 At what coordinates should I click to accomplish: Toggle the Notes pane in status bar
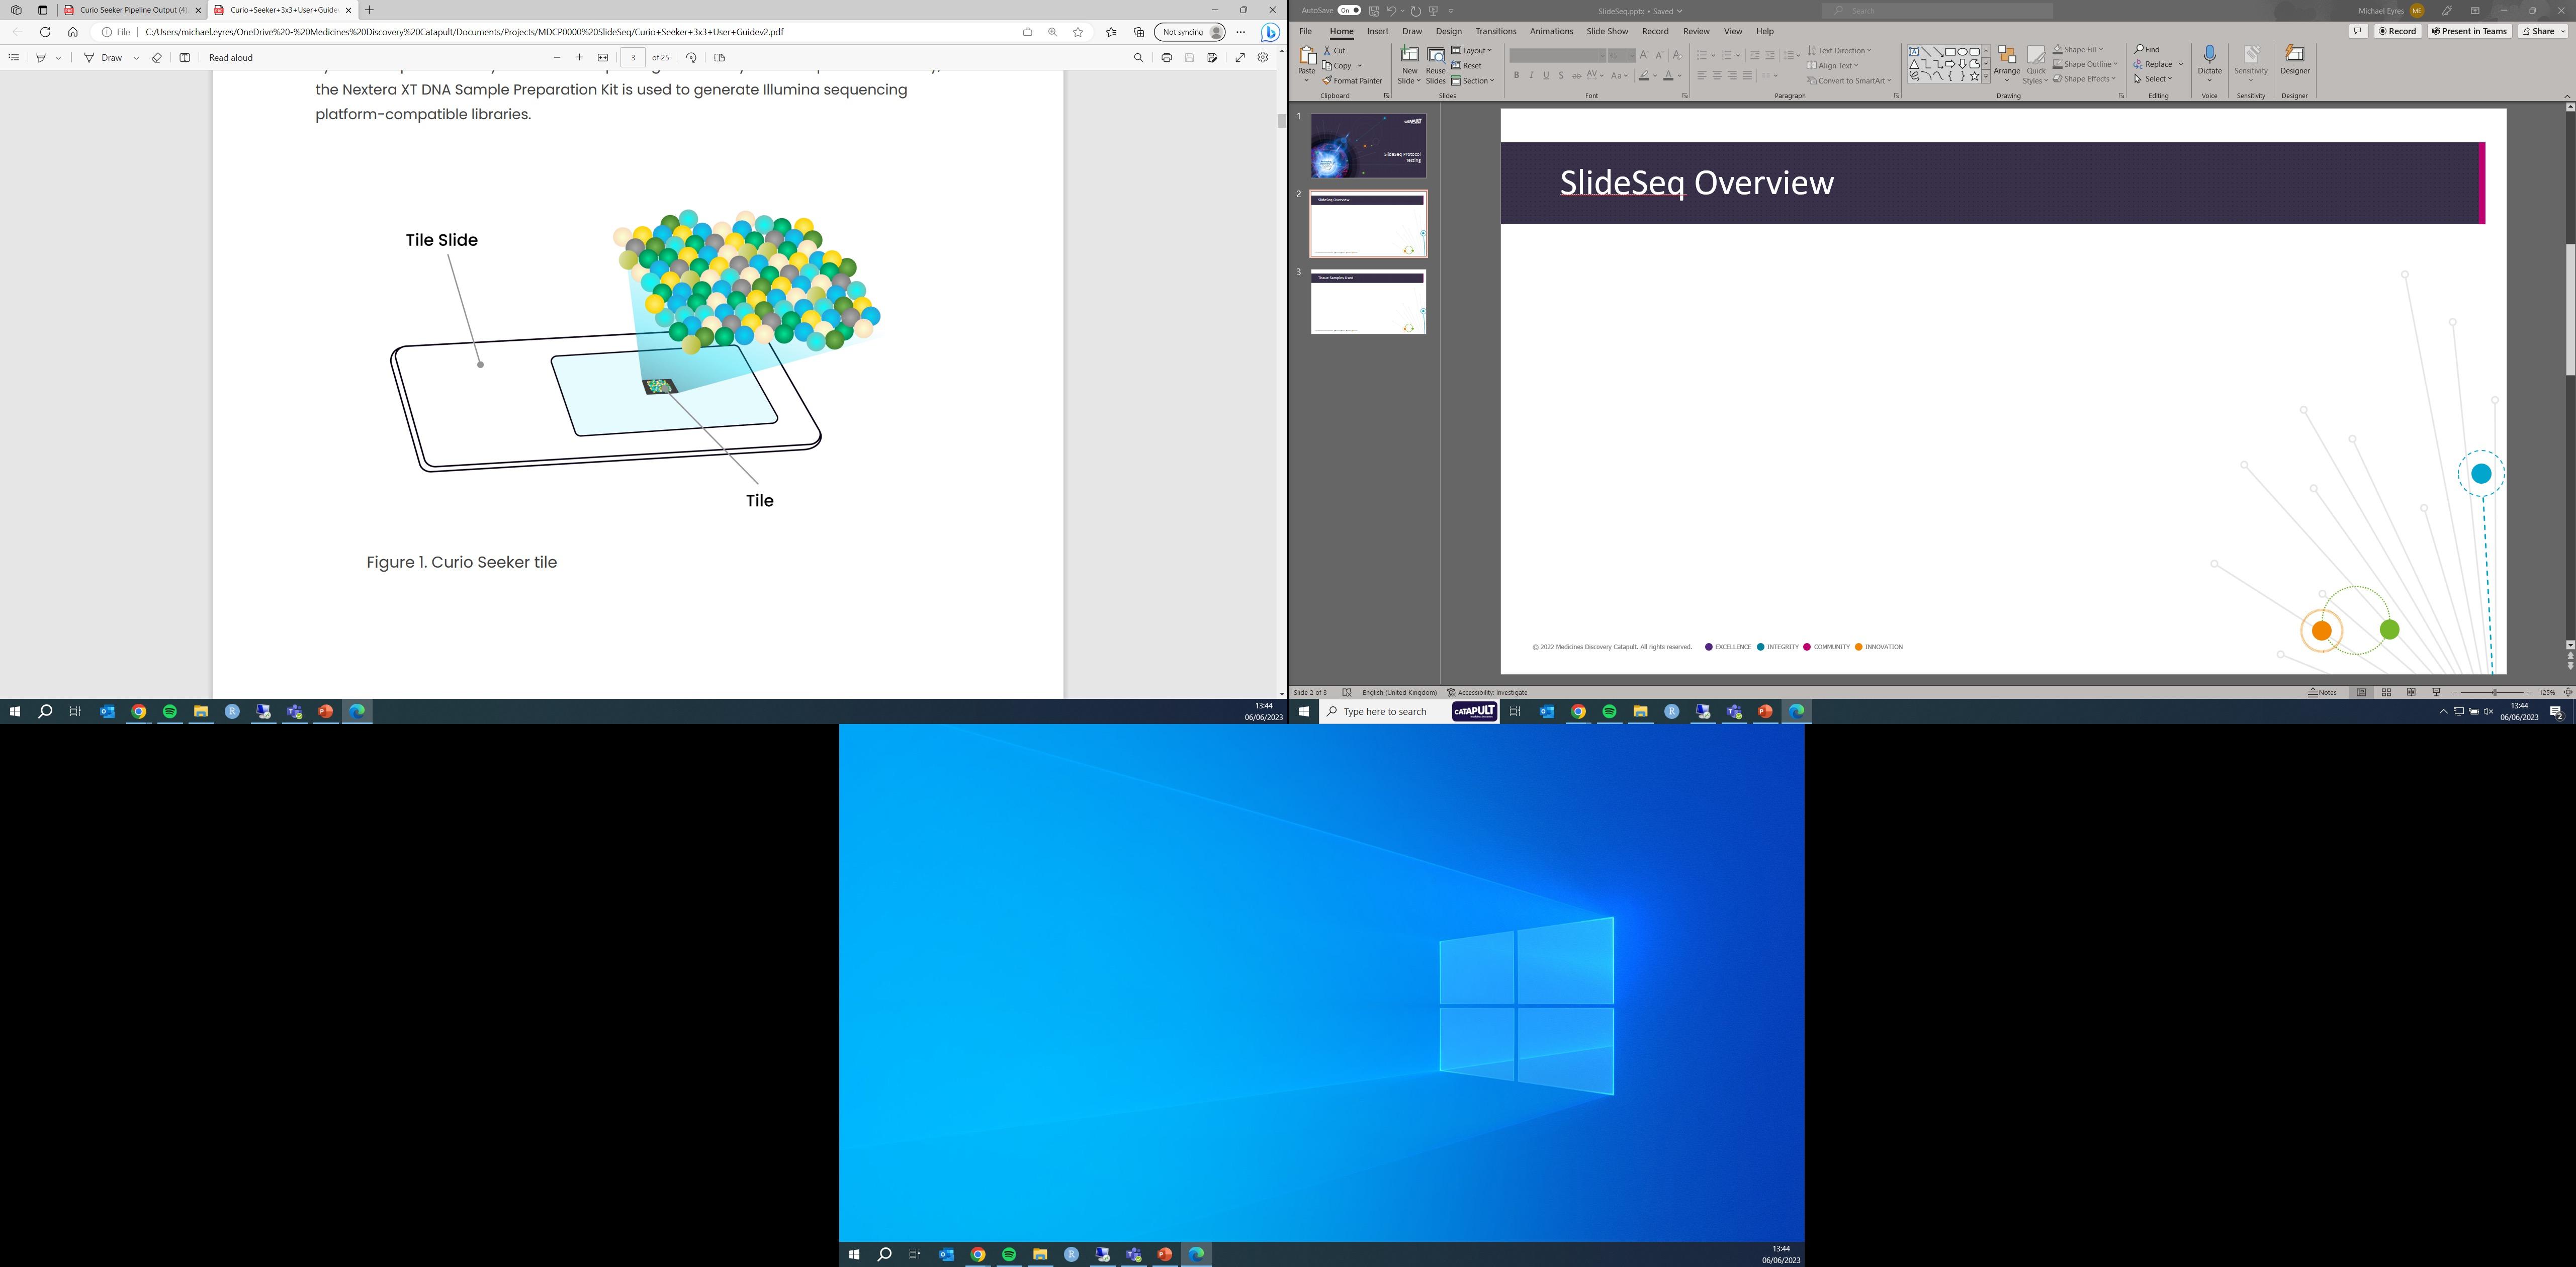coord(2322,692)
